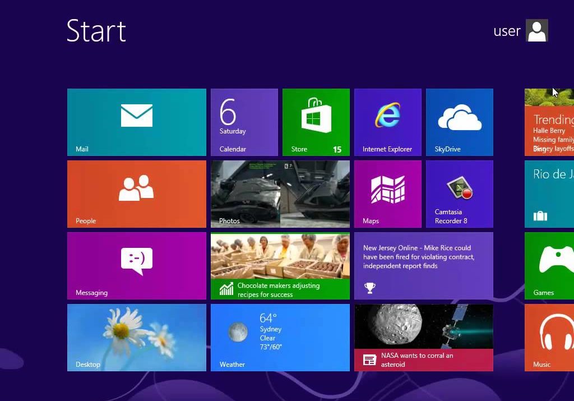
Task: Open the Messaging tile
Action: (x=137, y=266)
